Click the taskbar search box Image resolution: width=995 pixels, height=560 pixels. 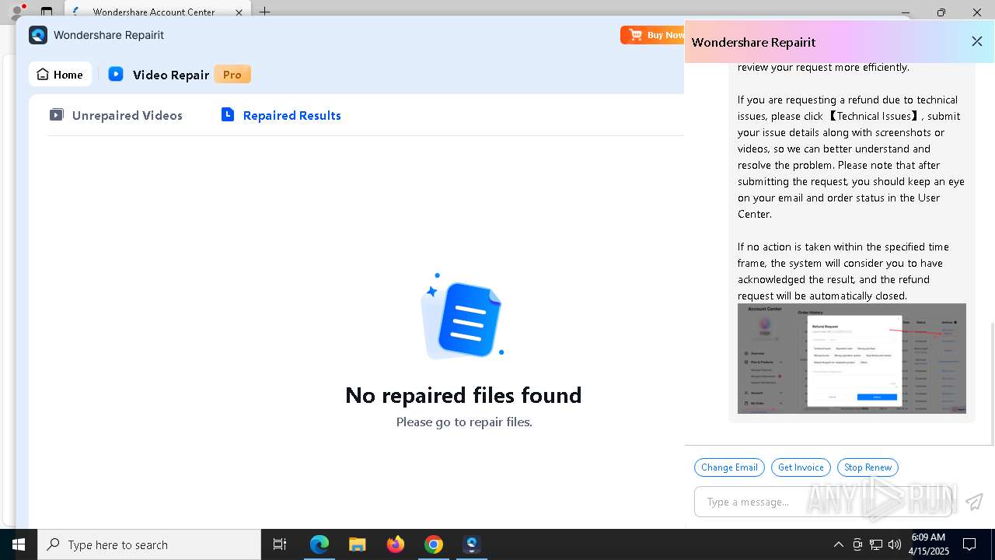pyautogui.click(x=149, y=544)
